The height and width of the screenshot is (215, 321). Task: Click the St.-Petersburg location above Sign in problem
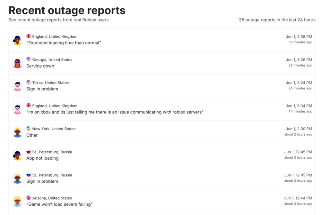pos(52,175)
